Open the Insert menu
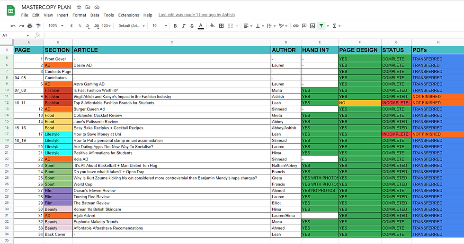464x244 pixels. (62, 15)
